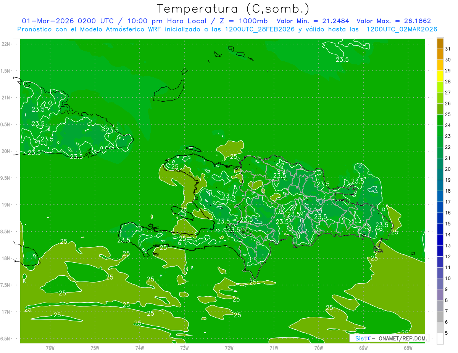Click legend value 15 on color scale
The width and height of the screenshot is (458, 353).
pyautogui.click(x=448, y=224)
